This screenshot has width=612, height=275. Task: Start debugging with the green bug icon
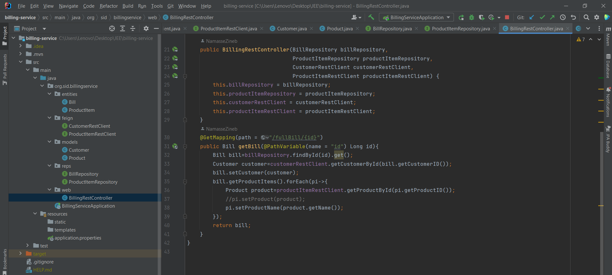472,18
